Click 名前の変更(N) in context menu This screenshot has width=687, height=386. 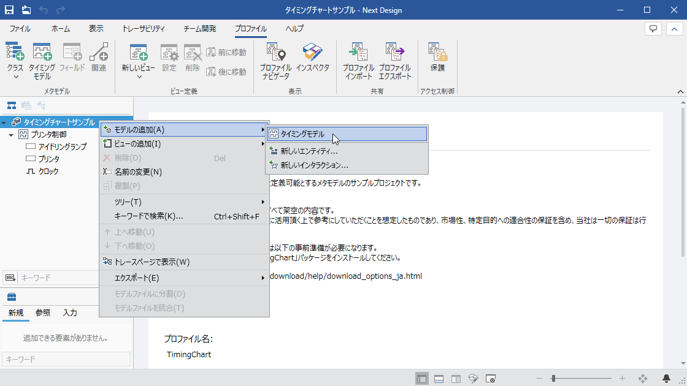coord(184,172)
